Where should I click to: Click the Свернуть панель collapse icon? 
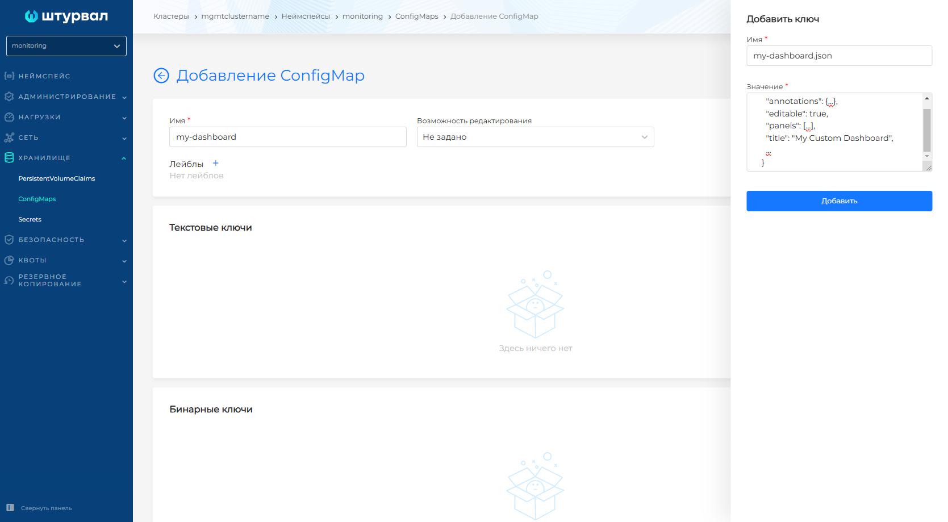[x=10, y=508]
